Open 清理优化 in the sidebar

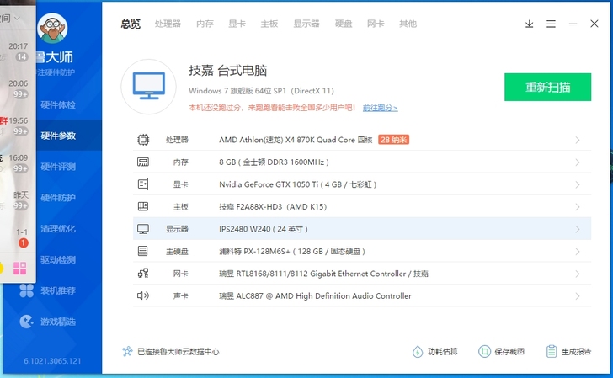coord(58,229)
